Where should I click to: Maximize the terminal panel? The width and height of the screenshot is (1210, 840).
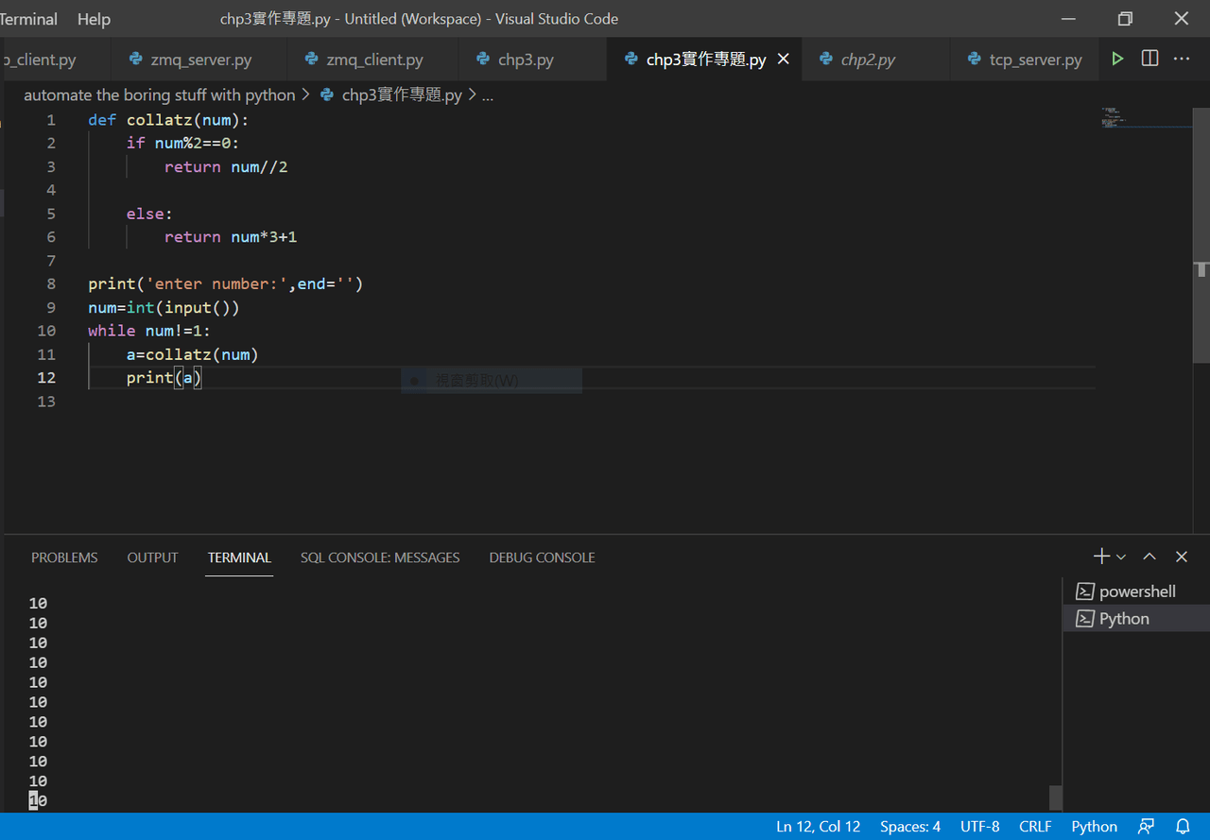coord(1149,557)
